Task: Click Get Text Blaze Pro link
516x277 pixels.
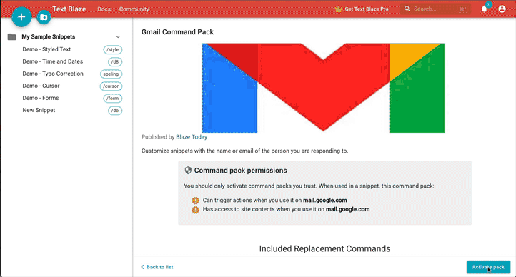Action: coord(366,9)
